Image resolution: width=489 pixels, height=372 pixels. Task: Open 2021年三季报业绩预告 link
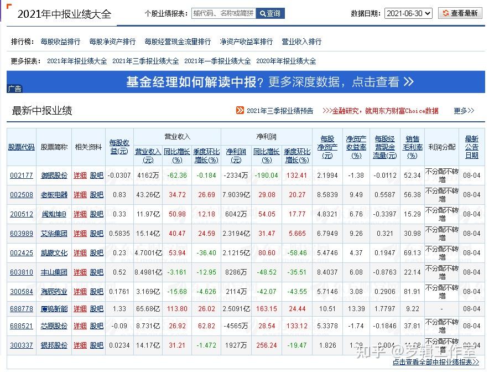[x=280, y=111]
